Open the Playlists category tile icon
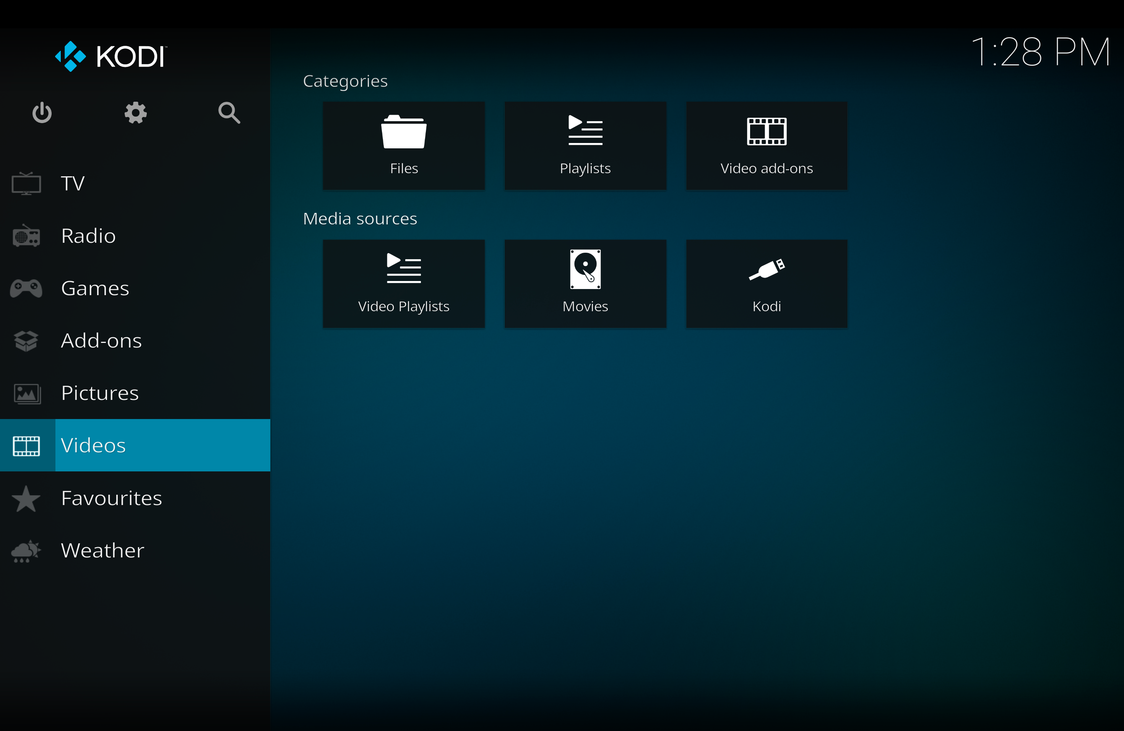1124x731 pixels. (x=586, y=130)
